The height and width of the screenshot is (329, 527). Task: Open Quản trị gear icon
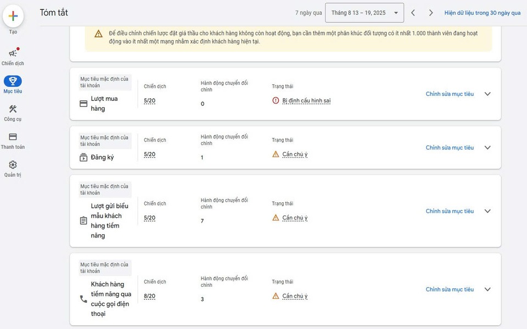[13, 165]
